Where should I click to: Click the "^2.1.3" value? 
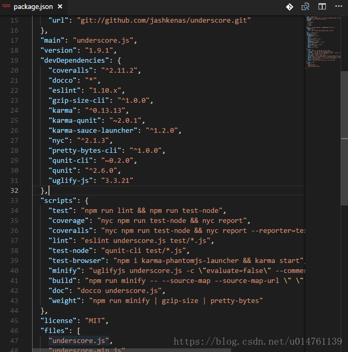click(x=93, y=141)
